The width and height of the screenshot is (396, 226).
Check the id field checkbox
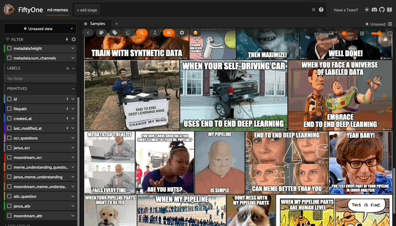[x=9, y=99]
